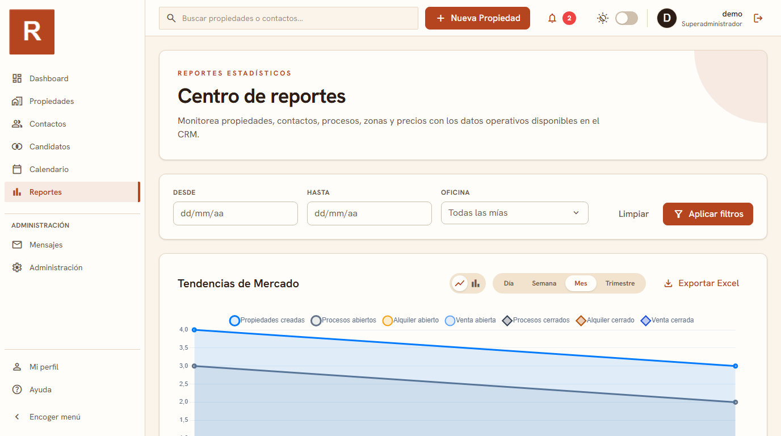Screen dimensions: 781x436
Task: Toggle Alquiler abierto legend series
Action: pyautogui.click(x=410, y=320)
